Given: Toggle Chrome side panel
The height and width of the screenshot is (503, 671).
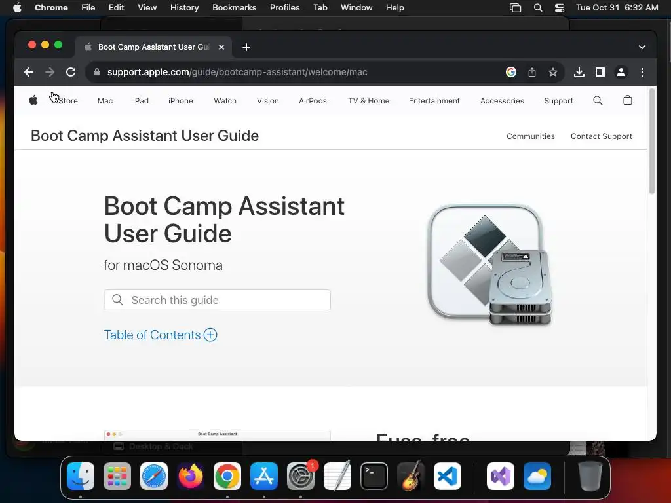Looking at the screenshot, I should coord(600,72).
